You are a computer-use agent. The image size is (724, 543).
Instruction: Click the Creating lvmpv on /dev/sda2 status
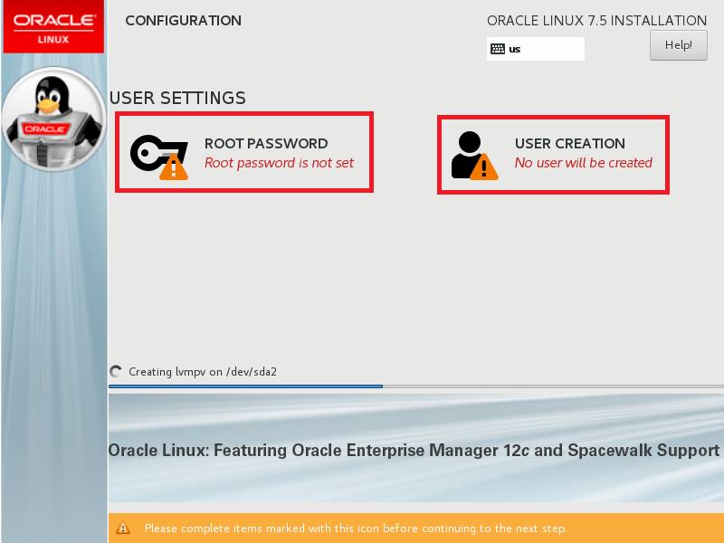[201, 371]
